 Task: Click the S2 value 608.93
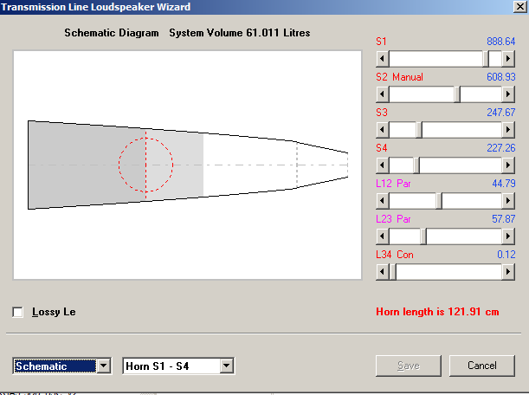[500, 77]
